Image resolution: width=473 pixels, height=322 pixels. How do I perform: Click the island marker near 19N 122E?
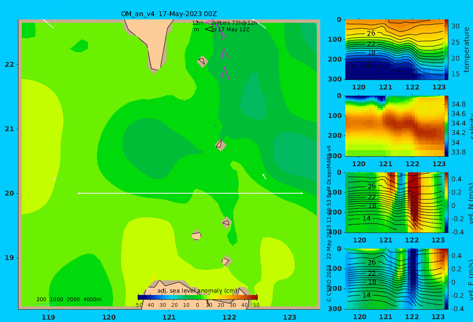click(226, 261)
